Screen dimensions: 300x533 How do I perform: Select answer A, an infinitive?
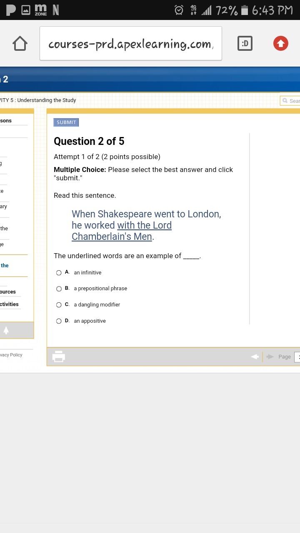coord(59,273)
